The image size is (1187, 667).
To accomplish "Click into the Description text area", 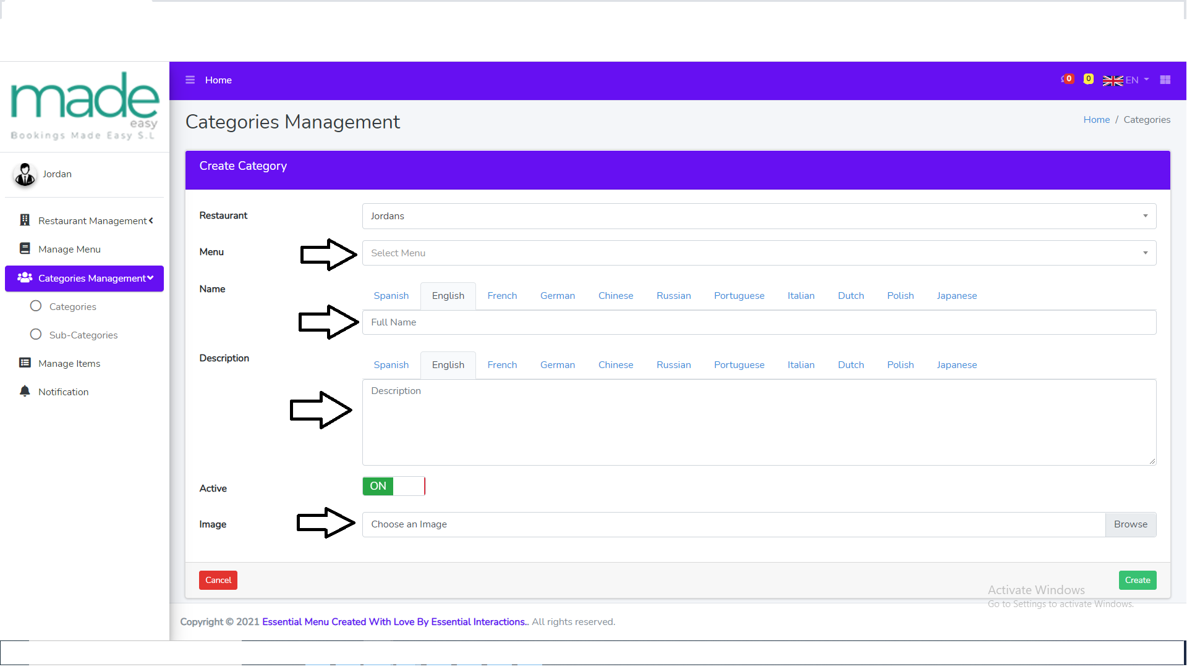I will [759, 422].
